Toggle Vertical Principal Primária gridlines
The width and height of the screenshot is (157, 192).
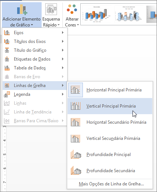tap(110, 106)
